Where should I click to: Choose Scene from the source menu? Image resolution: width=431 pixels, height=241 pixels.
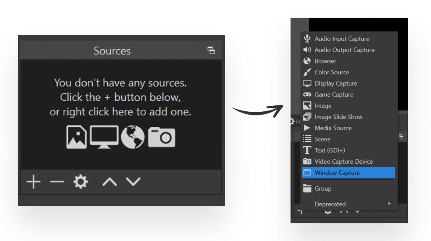[349, 139]
